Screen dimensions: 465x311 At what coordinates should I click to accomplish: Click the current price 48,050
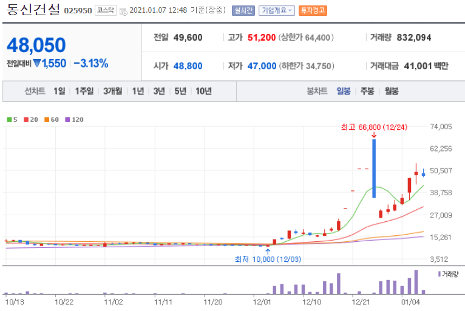(x=36, y=45)
